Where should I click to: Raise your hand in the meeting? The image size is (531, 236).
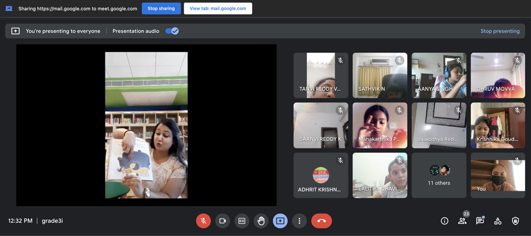click(261, 221)
